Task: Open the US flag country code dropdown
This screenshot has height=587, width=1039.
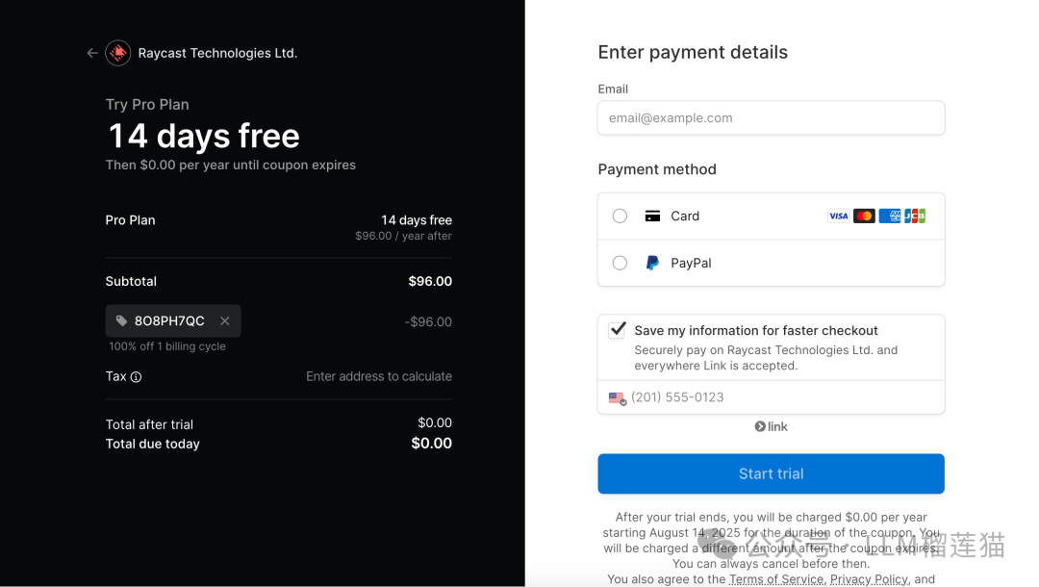Action: click(x=617, y=397)
